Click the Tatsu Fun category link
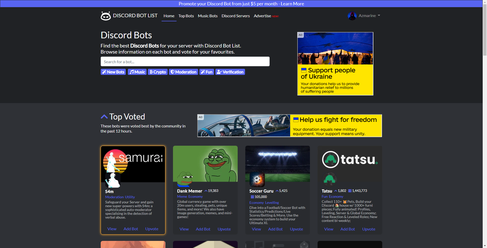Image resolution: width=487 pixels, height=248 pixels. (x=325, y=196)
